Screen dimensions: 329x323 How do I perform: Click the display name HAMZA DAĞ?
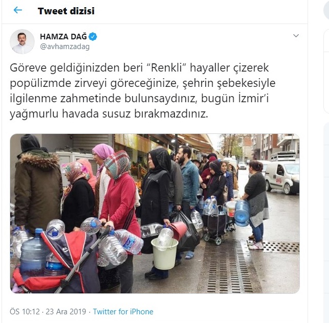coord(63,37)
